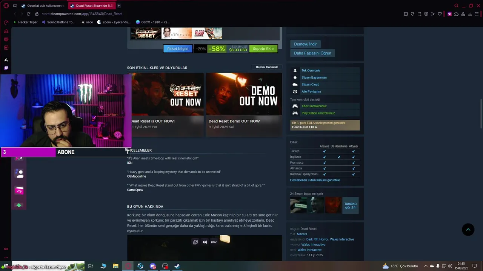483x271 pixels.
Task: Reload the Steam store page
Action: [x=28, y=14]
